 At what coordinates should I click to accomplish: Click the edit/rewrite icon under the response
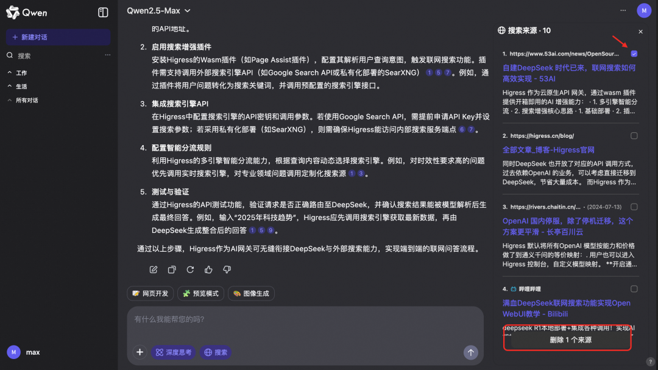tap(153, 269)
